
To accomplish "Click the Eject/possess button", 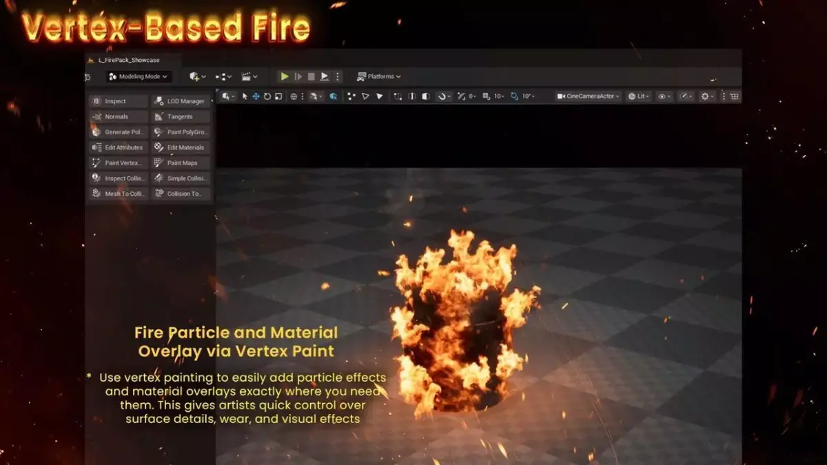I will (x=325, y=76).
